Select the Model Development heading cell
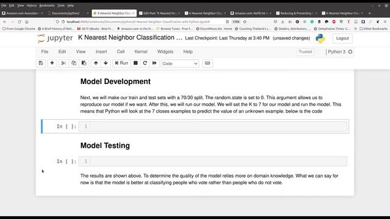Image resolution: width=390 pixels, height=219 pixels. pos(115,82)
